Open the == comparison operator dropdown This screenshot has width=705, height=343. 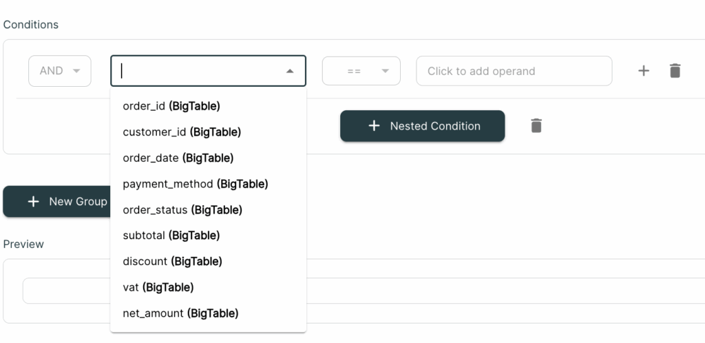361,71
